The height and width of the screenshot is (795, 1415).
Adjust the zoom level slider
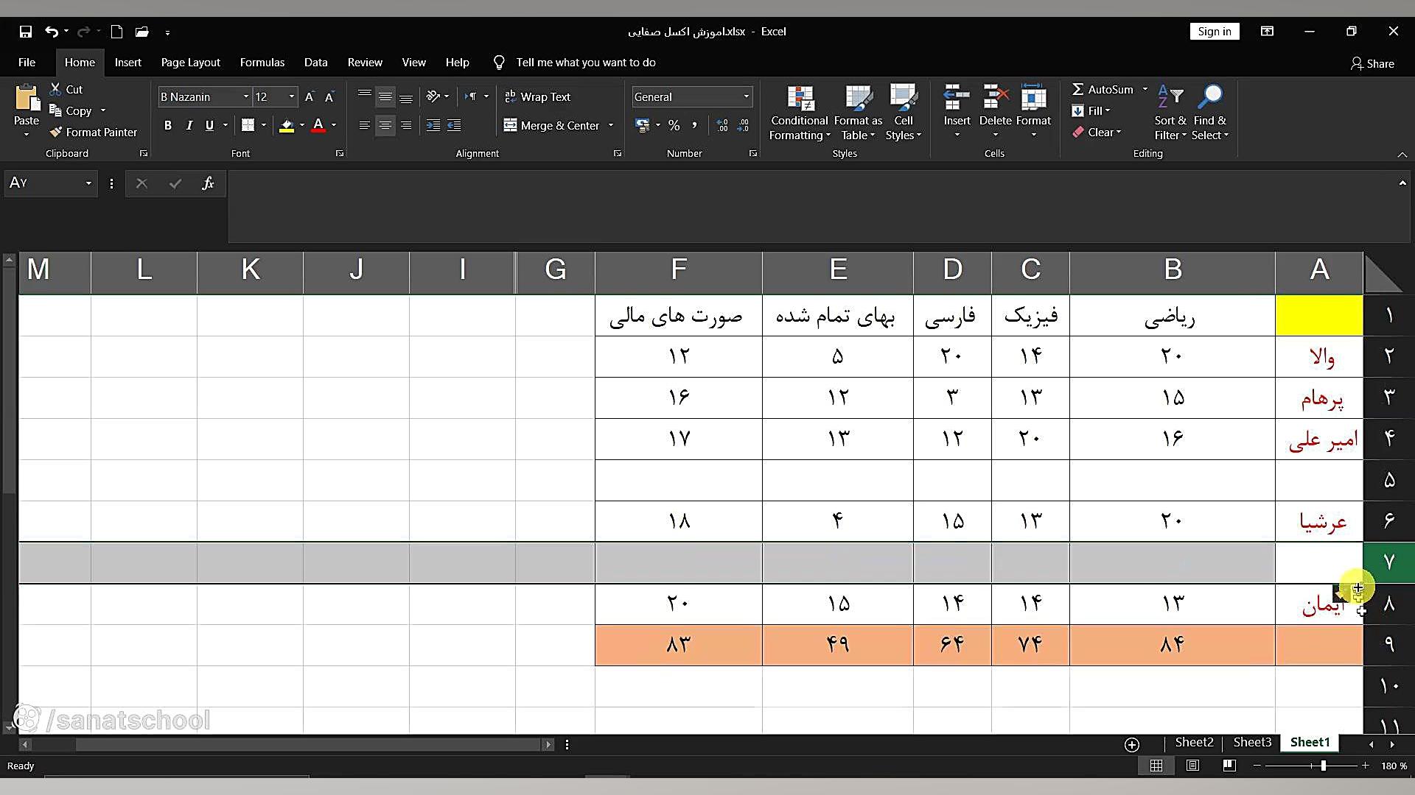click(1324, 766)
